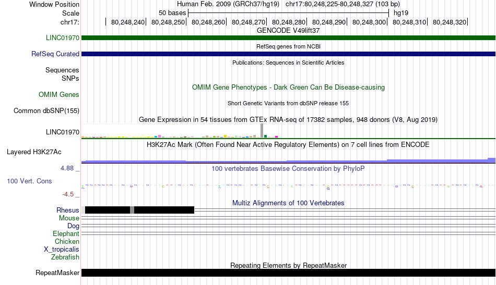This screenshot has width=496, height=285.
Task: Click the Sequences track label
Action: pos(62,70)
